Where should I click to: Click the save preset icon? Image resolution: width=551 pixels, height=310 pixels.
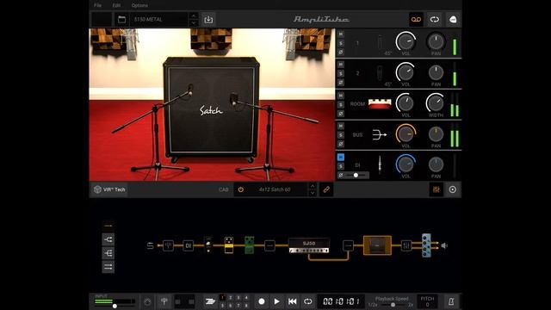pyautogui.click(x=208, y=19)
